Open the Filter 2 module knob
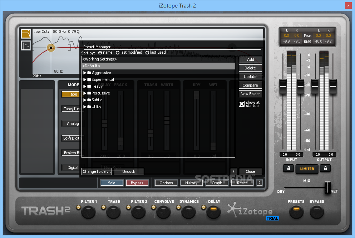This screenshot has width=355, height=238. (x=138, y=212)
